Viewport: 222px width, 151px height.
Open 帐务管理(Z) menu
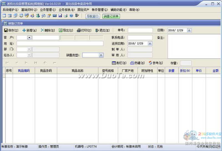(x=100, y=10)
